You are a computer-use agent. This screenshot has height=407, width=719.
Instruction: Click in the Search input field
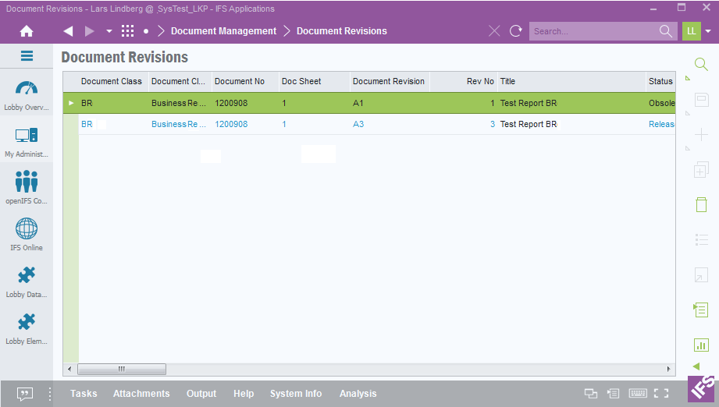coord(593,31)
